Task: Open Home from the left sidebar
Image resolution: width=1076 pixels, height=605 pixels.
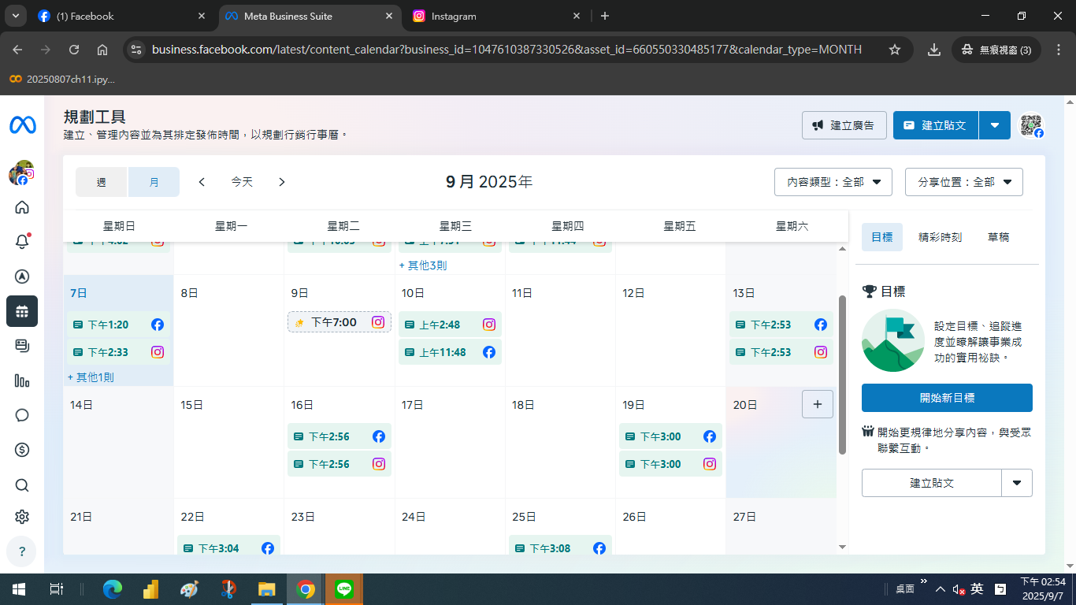Action: tap(22, 207)
